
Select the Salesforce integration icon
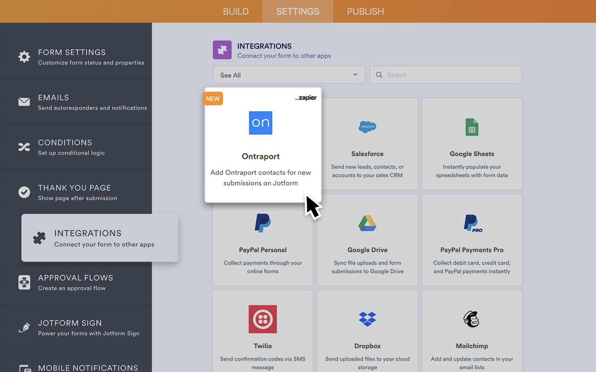[367, 126]
